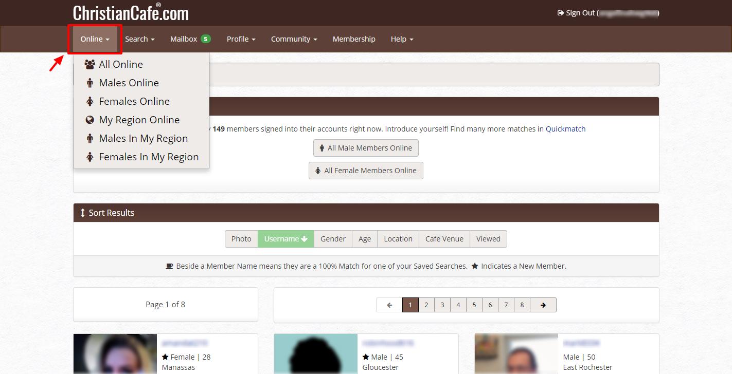
Task: Open the Community dropdown menu
Action: click(x=294, y=39)
